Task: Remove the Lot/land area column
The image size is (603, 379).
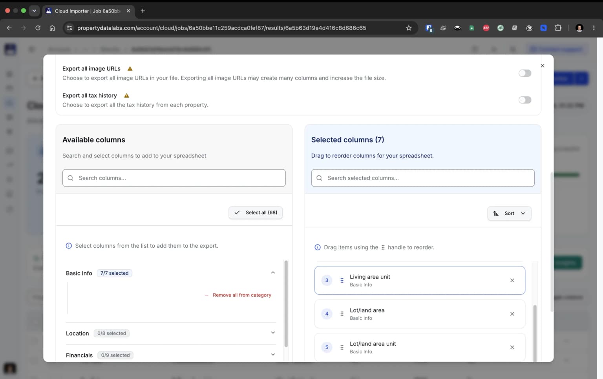Action: point(512,314)
